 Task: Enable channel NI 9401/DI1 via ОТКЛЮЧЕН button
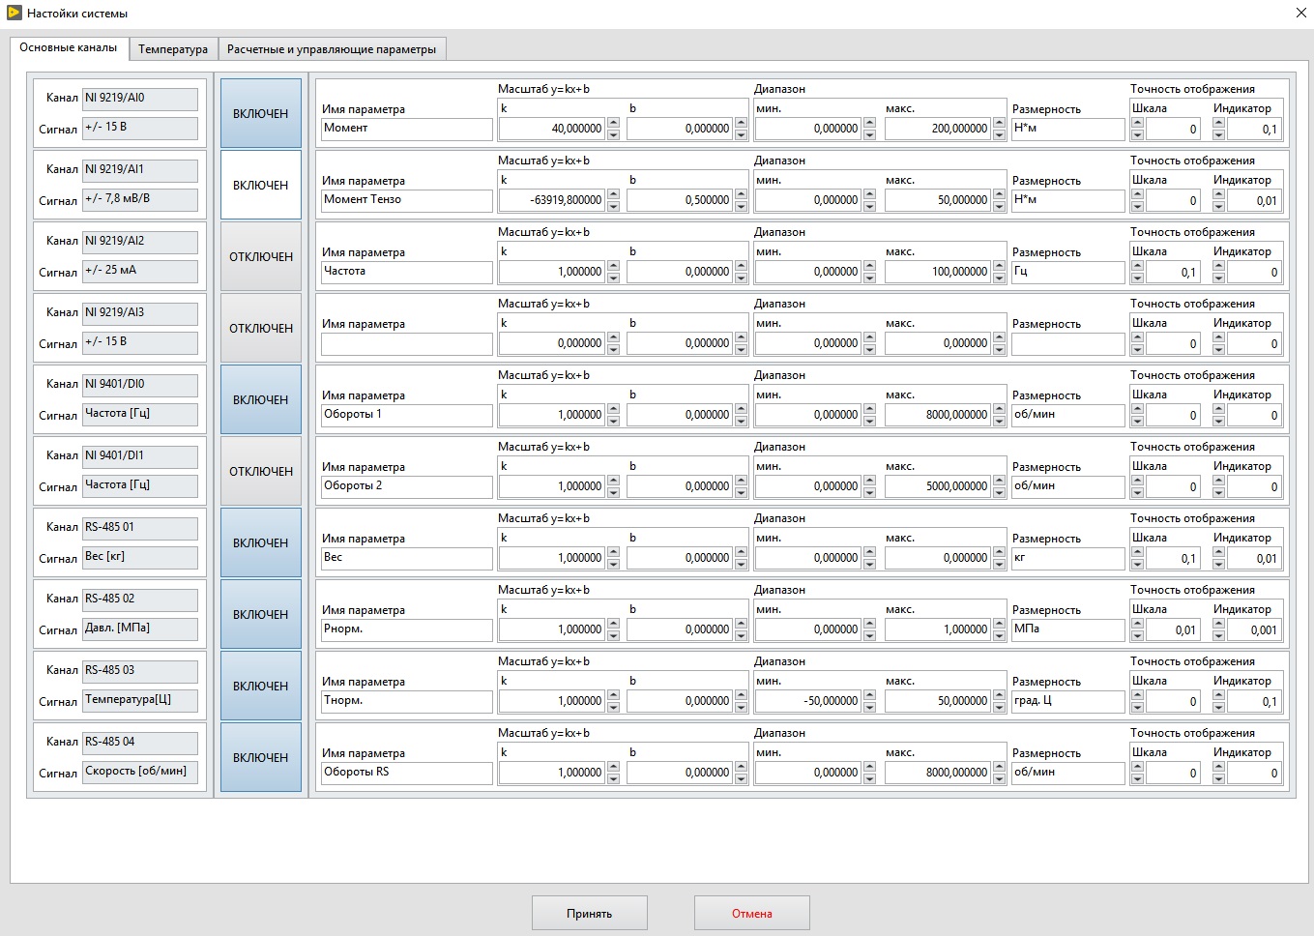click(x=261, y=471)
